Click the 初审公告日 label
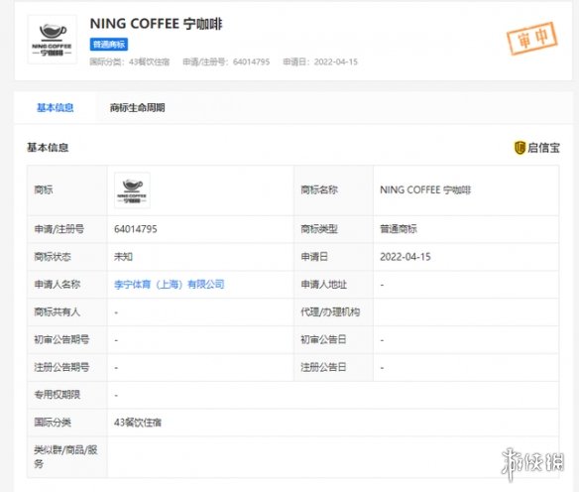This screenshot has width=579, height=492. tap(323, 340)
